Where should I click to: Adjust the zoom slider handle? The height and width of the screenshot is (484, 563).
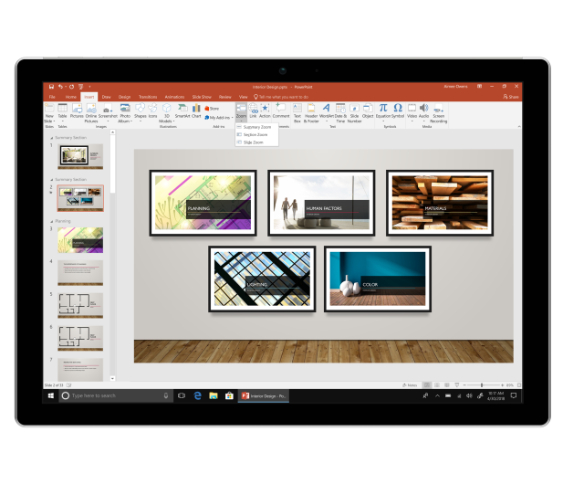[482, 384]
